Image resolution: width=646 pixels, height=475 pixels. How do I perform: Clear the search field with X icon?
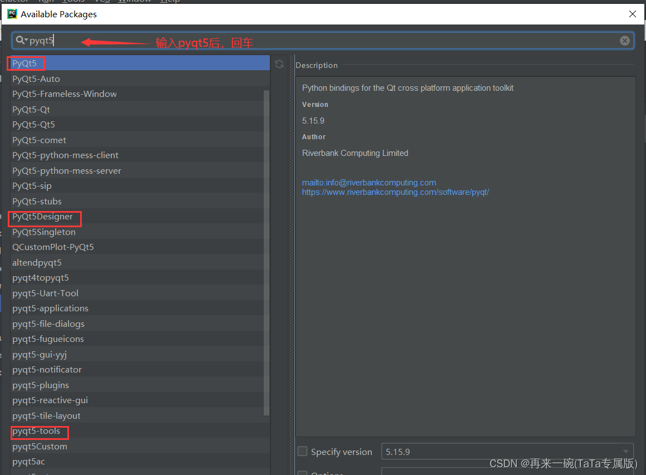pos(624,41)
